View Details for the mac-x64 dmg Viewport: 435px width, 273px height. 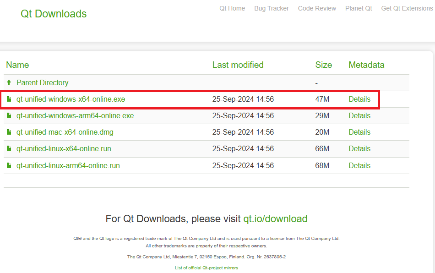(359, 132)
